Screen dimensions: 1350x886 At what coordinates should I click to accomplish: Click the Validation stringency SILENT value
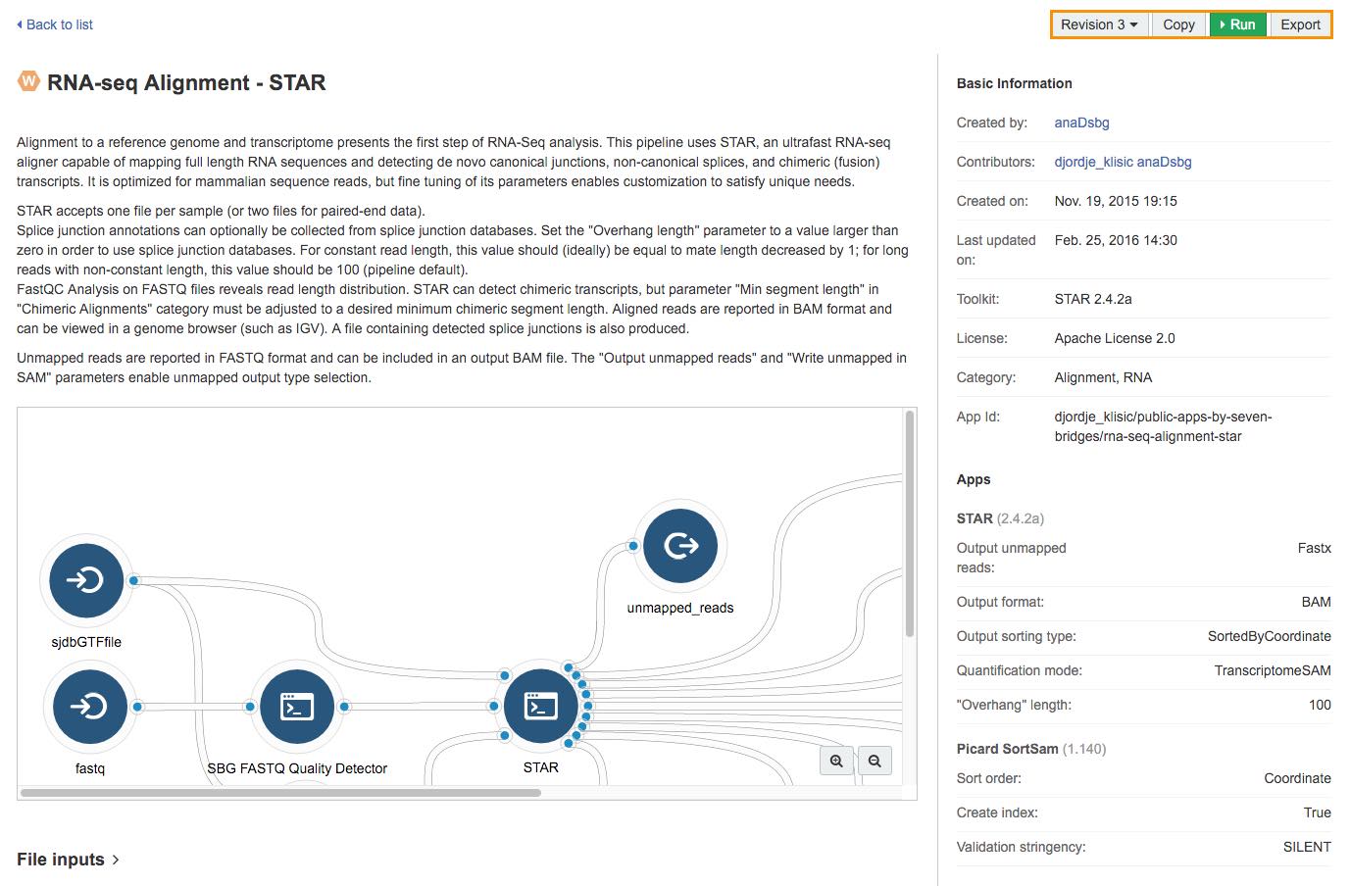1307,847
